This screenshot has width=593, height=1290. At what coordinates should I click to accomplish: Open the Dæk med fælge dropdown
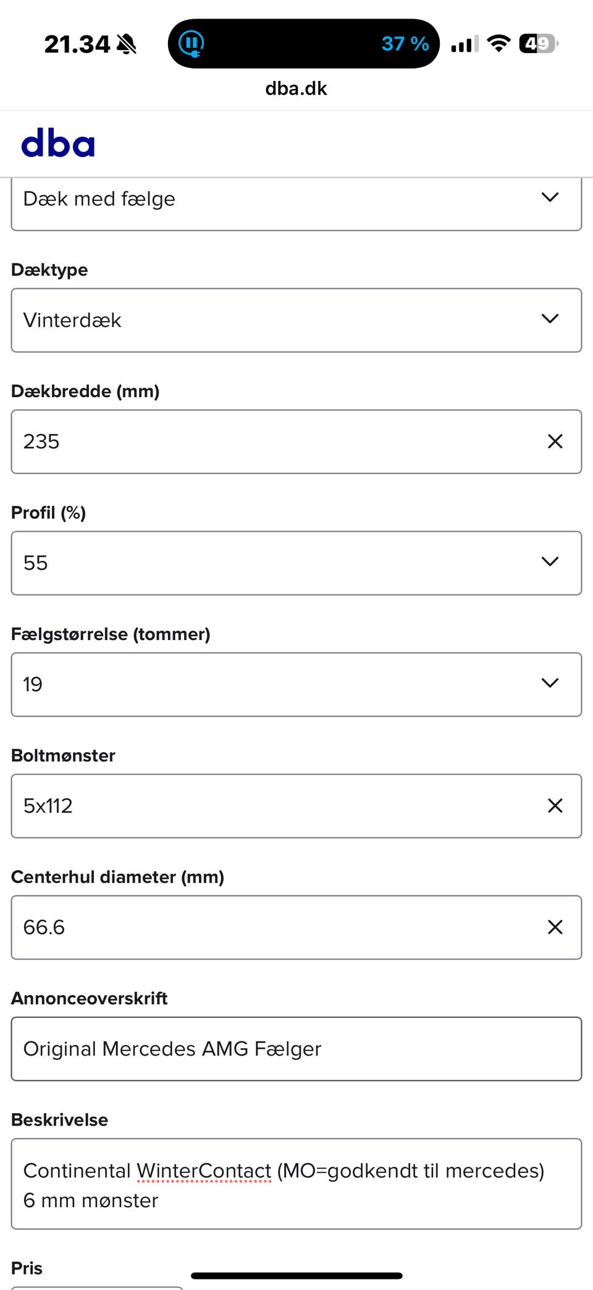click(295, 199)
